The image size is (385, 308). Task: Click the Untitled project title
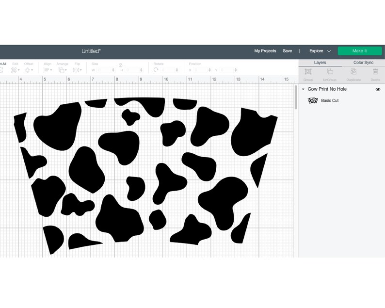[x=91, y=51]
